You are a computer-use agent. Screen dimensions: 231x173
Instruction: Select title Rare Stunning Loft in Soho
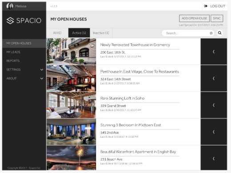pos(122,98)
